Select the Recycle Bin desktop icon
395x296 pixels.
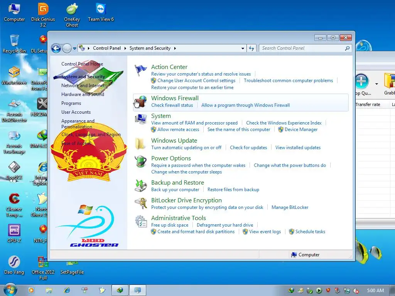[x=14, y=44]
